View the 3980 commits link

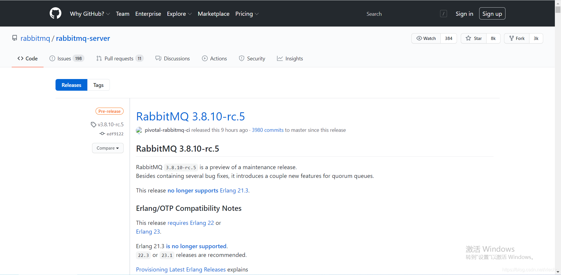pyautogui.click(x=268, y=130)
